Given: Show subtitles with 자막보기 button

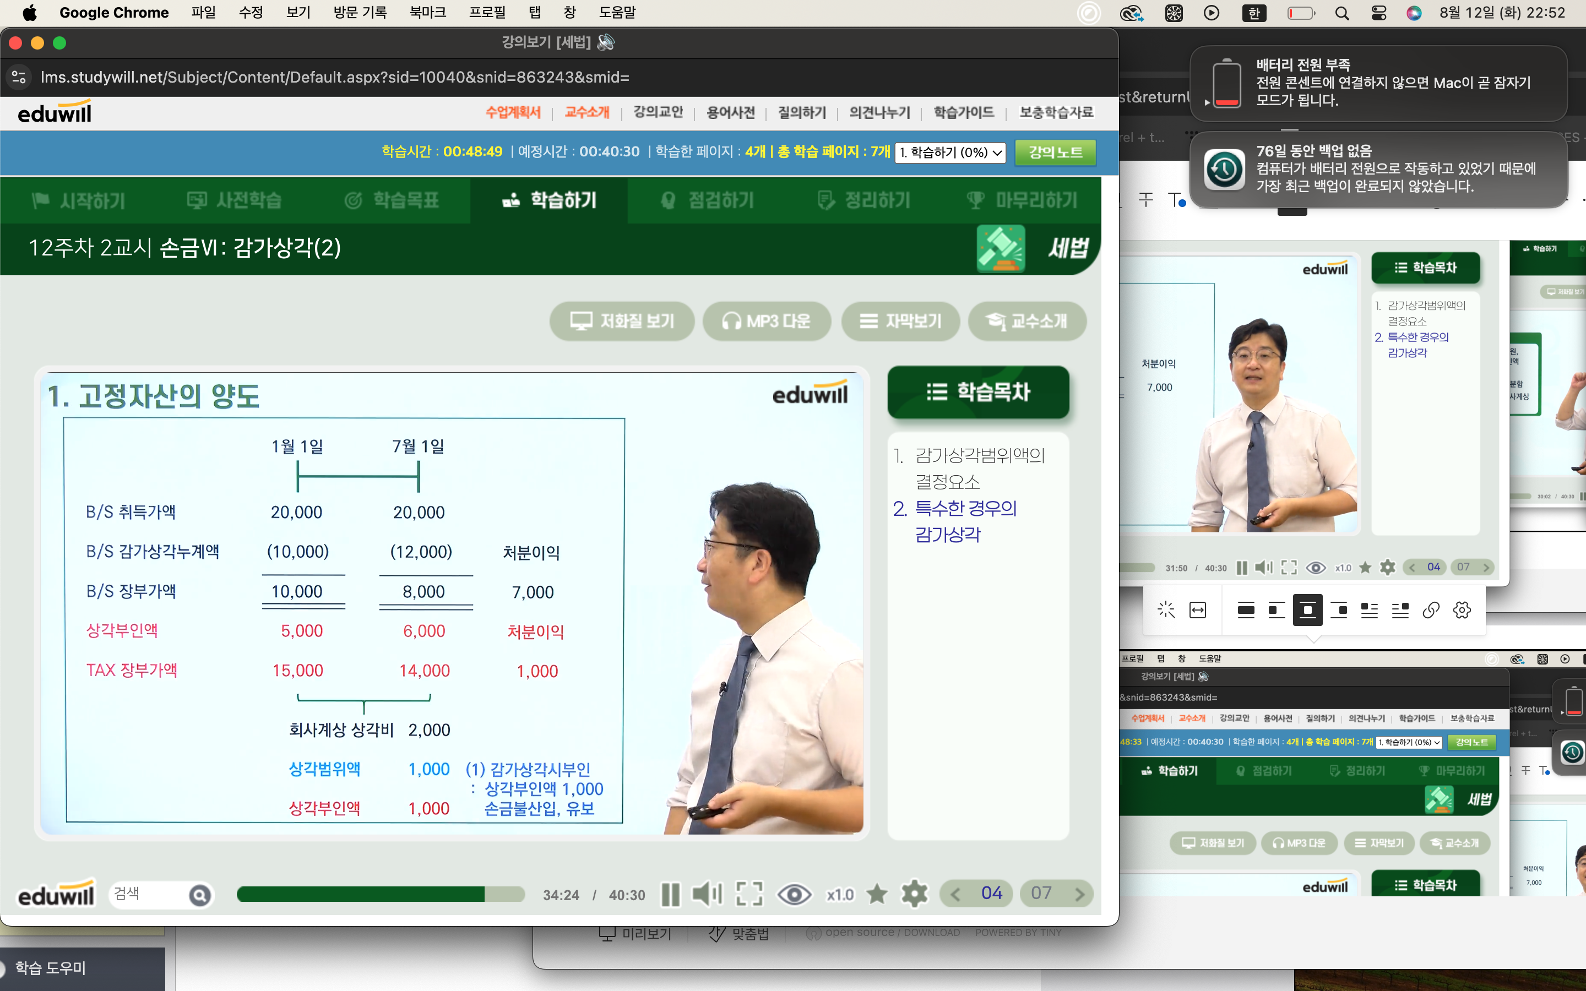Looking at the screenshot, I should [900, 321].
